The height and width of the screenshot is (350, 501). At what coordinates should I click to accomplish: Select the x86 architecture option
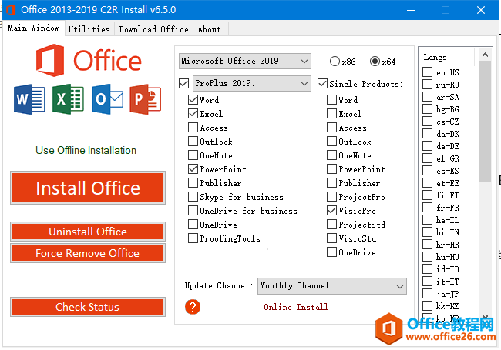[x=335, y=62]
